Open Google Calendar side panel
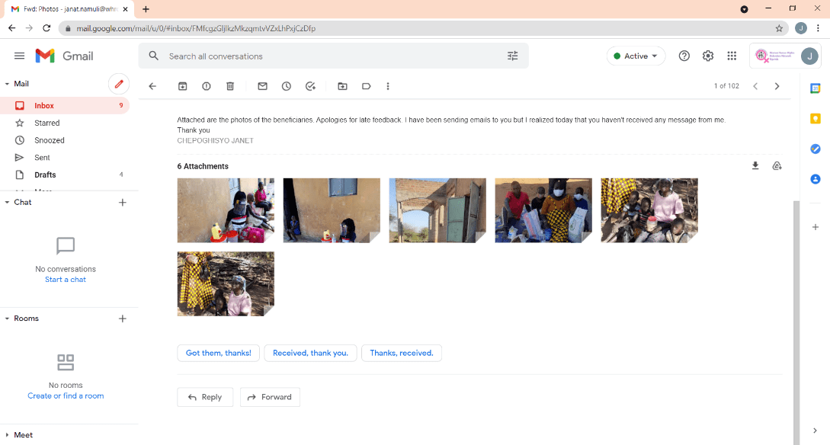The width and height of the screenshot is (830, 445). (x=816, y=88)
